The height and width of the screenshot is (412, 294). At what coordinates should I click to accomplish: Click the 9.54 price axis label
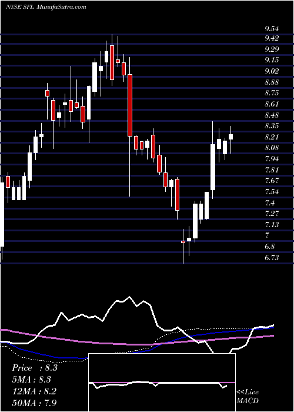pos(272,28)
